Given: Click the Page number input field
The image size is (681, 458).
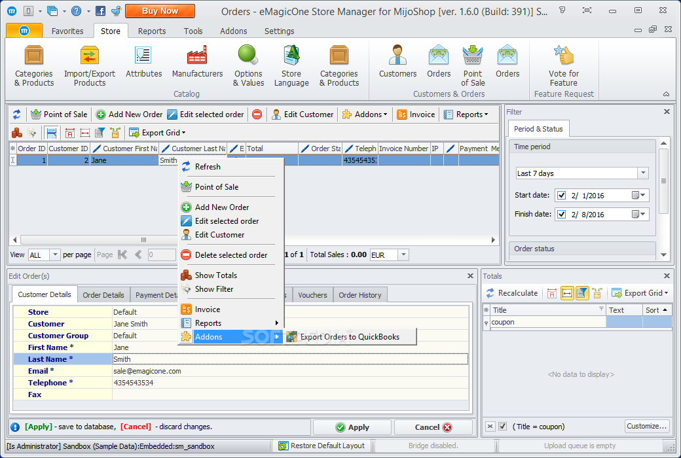Looking at the screenshot, I should click(161, 255).
